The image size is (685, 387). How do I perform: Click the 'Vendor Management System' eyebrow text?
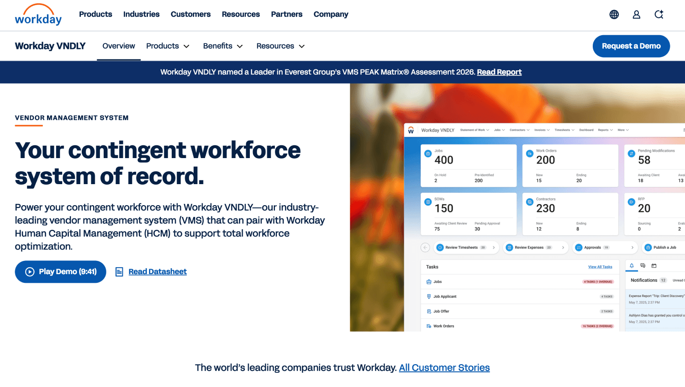tap(72, 118)
